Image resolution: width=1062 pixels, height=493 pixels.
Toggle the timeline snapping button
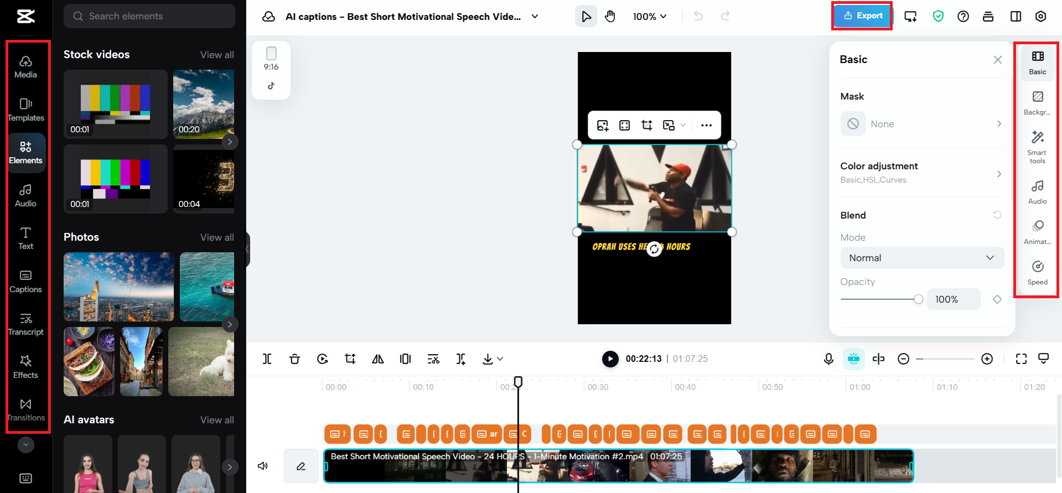853,359
